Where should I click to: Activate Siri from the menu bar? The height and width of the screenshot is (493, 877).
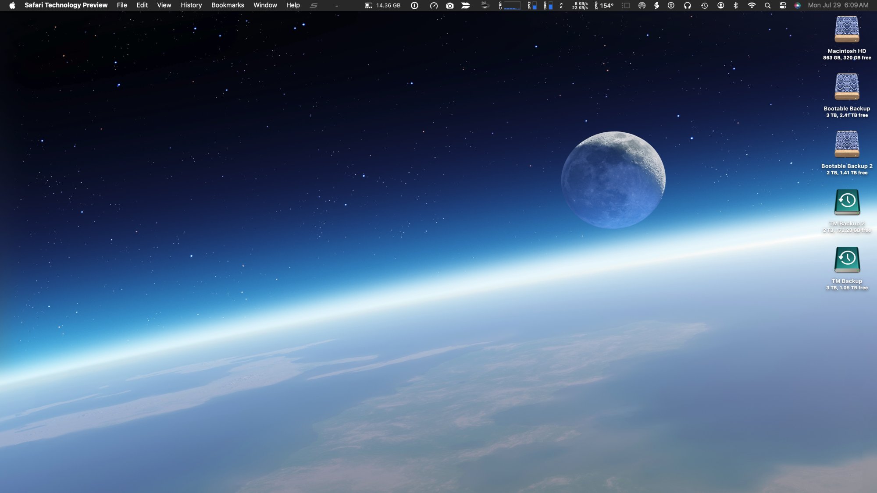[798, 6]
